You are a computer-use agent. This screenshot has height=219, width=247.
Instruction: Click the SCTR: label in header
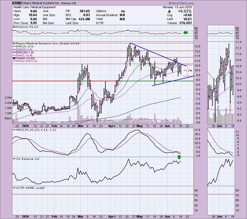pos(100,23)
